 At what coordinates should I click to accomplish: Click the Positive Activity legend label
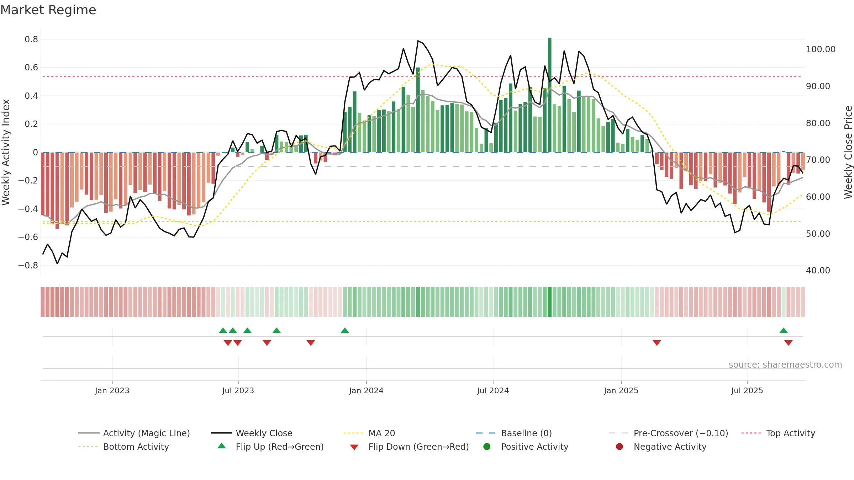pos(534,447)
